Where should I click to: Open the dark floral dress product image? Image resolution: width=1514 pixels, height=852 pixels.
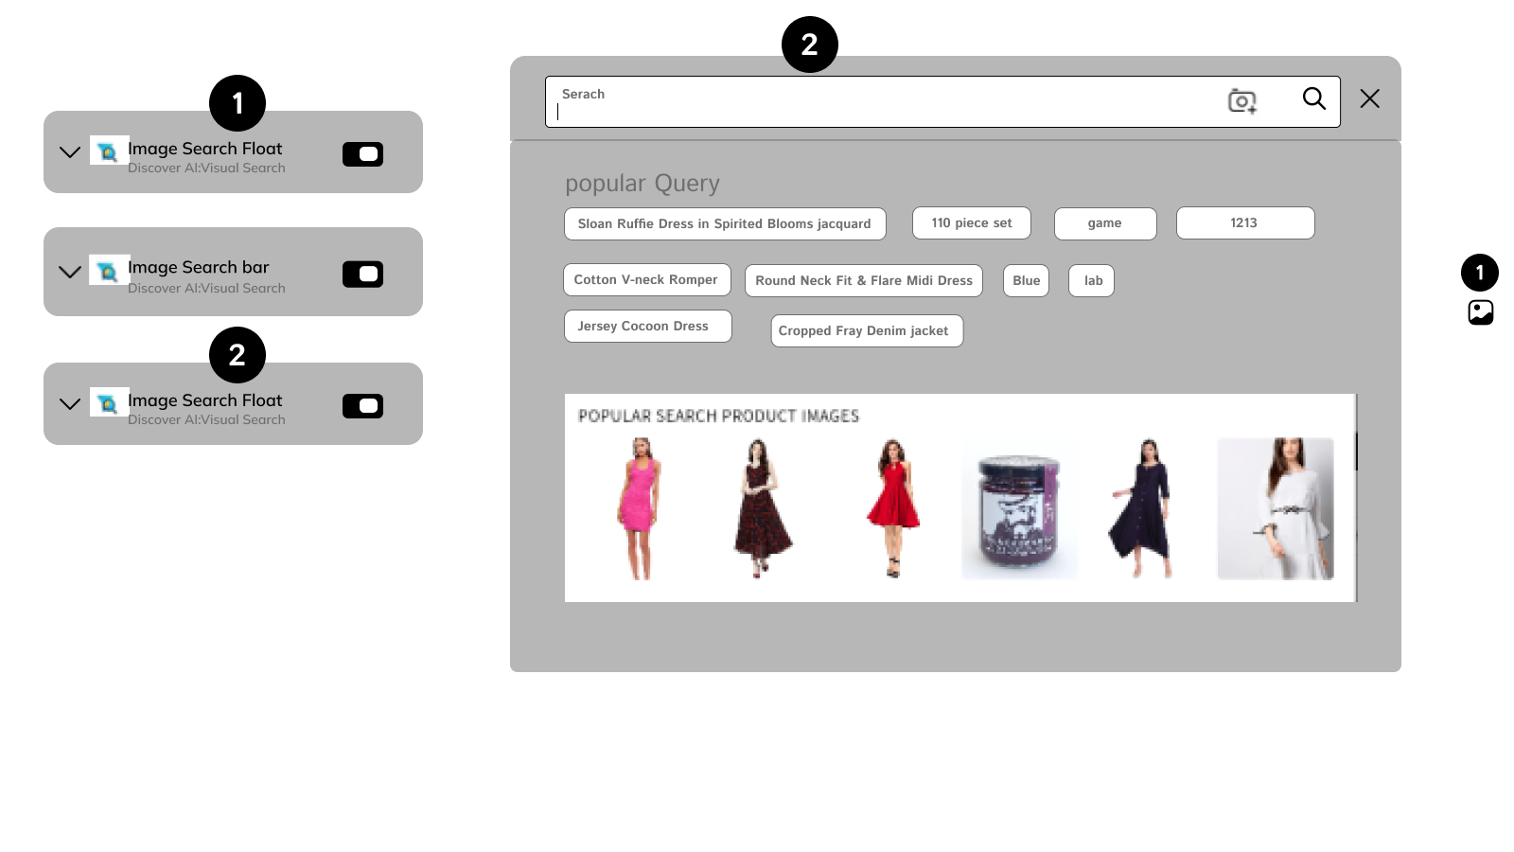(x=763, y=508)
